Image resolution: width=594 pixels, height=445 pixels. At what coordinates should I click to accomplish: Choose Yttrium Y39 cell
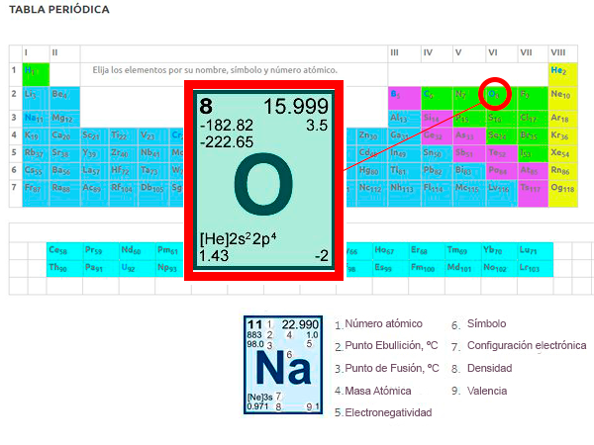point(94,154)
